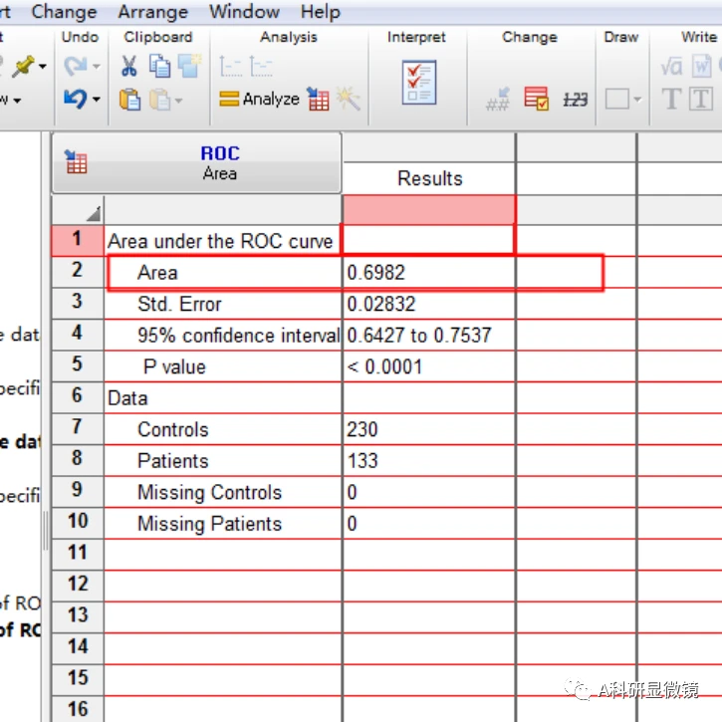
Task: Click the pushpin icon
Action: coord(23,67)
